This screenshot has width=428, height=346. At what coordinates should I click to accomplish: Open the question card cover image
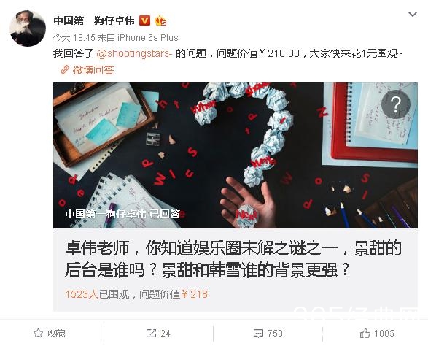click(x=236, y=155)
